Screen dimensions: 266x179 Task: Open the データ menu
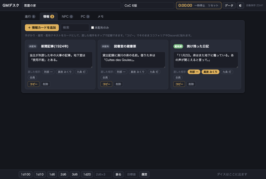[229, 6]
